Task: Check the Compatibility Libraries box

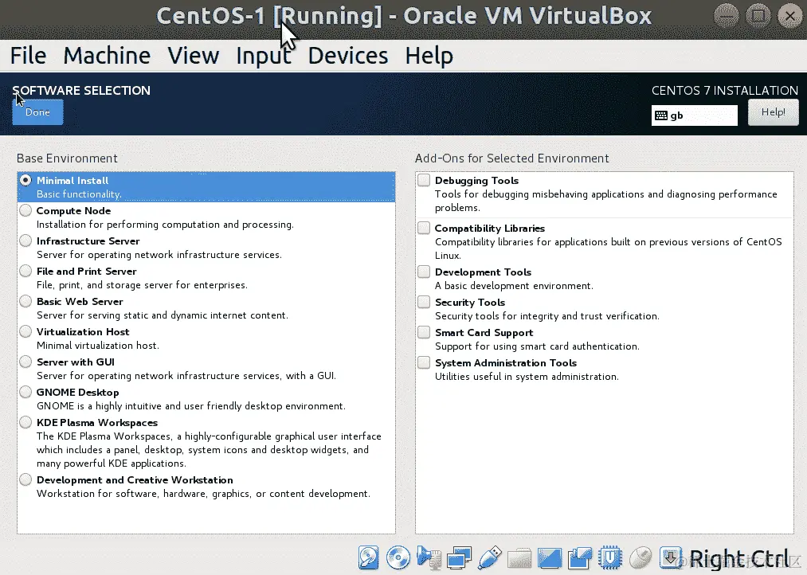Action: click(424, 228)
